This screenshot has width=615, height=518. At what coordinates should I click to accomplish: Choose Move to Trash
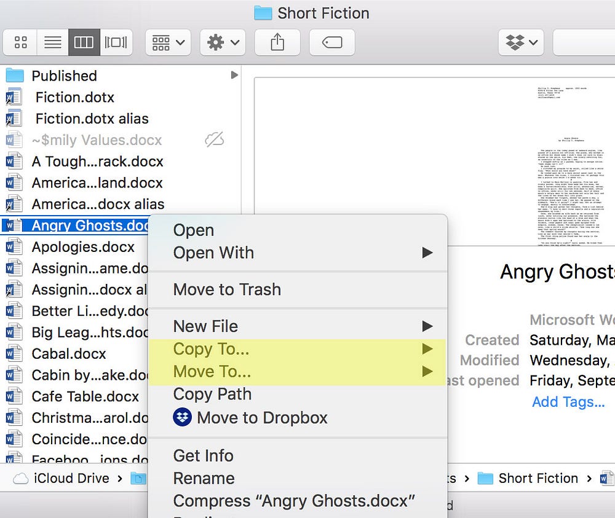coord(298,289)
